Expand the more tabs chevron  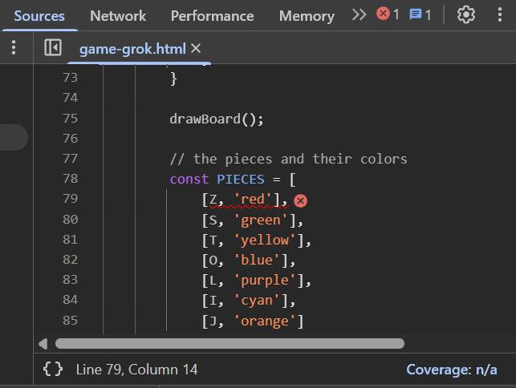coord(359,14)
